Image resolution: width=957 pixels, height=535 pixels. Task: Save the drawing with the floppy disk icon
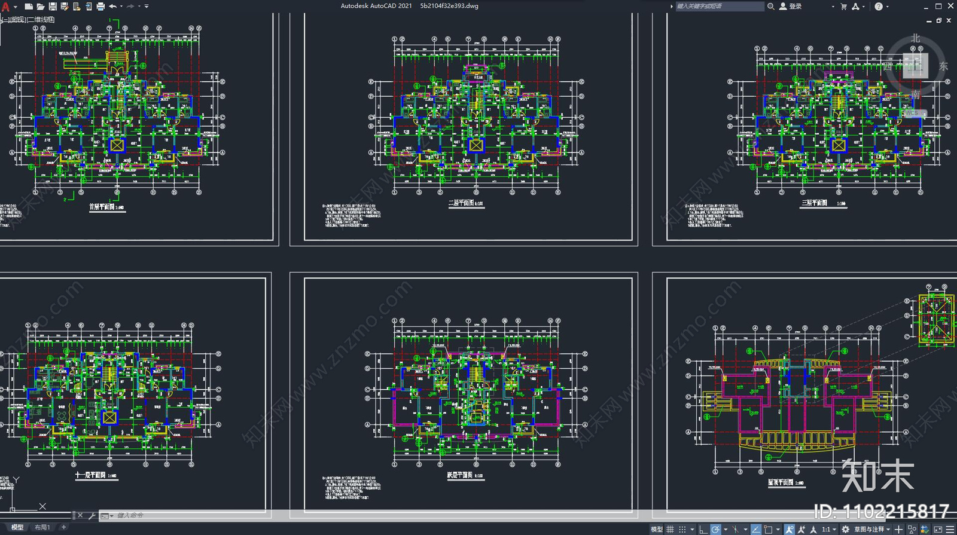click(53, 7)
